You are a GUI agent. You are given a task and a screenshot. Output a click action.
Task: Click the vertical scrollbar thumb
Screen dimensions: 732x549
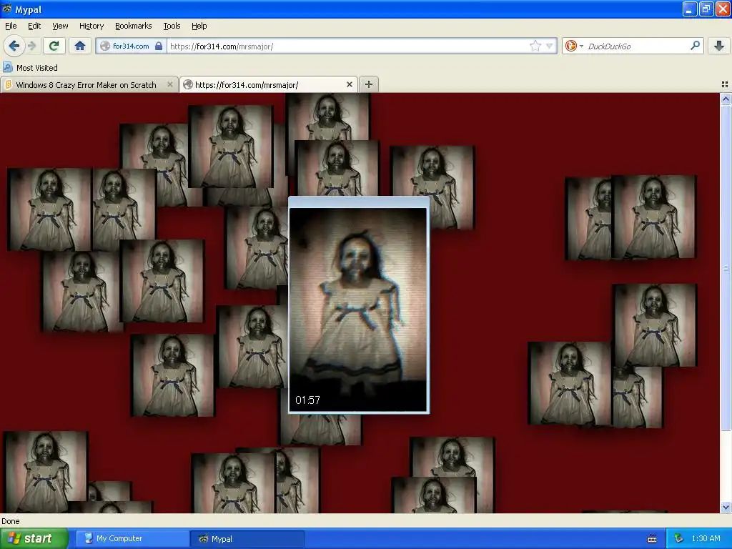726,268
